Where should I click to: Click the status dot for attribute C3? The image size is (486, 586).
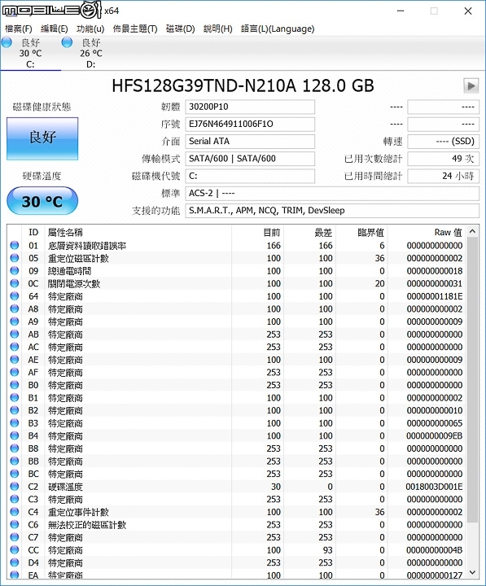[15, 499]
